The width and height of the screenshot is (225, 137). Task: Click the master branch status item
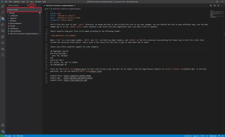(x=8, y=136)
